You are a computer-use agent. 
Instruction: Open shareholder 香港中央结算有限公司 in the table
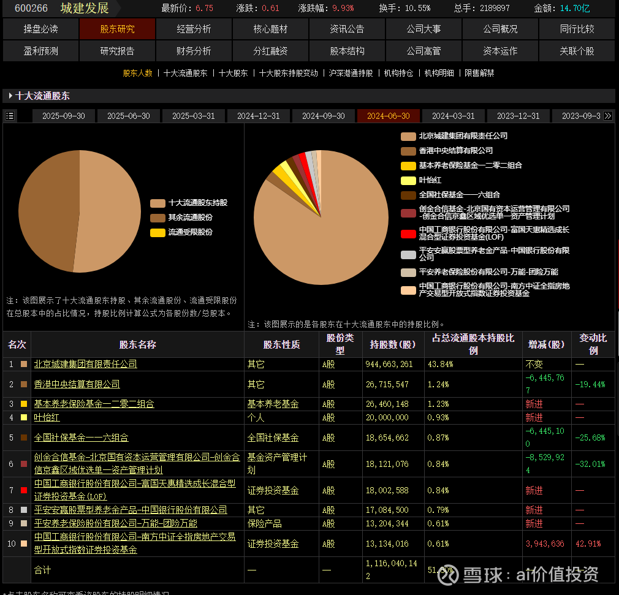pyautogui.click(x=77, y=384)
